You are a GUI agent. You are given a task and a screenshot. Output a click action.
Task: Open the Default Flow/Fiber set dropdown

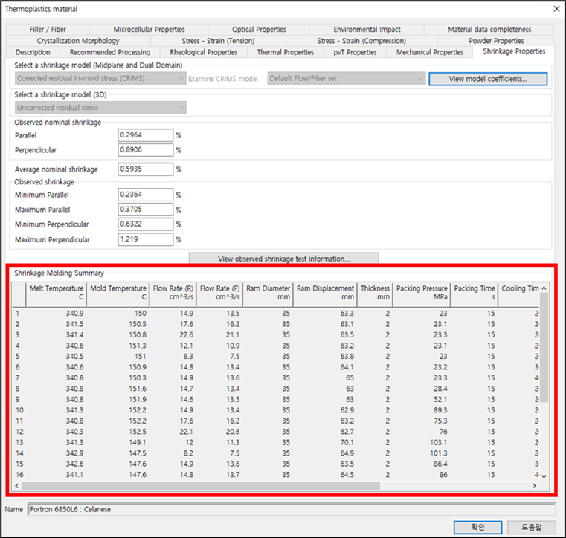(x=347, y=78)
